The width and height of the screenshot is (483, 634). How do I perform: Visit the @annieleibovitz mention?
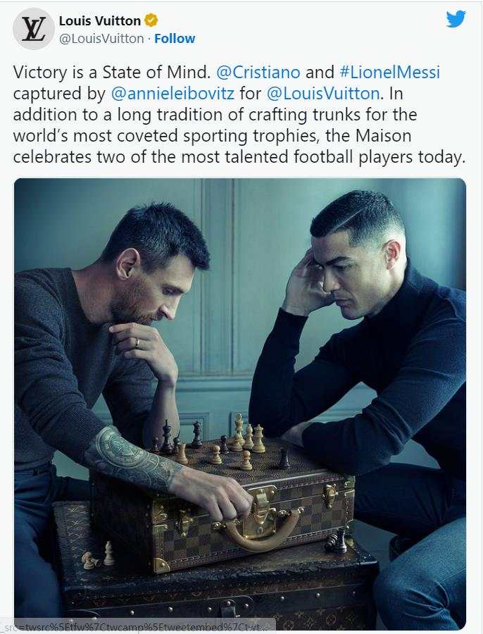pyautogui.click(x=172, y=94)
